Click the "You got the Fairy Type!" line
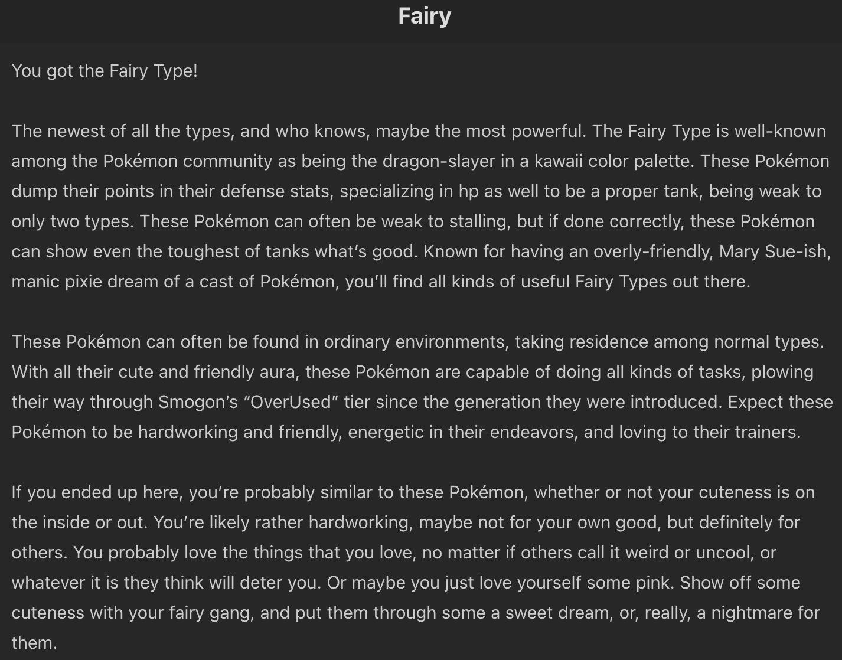Screen dimensions: 842x660 point(105,71)
